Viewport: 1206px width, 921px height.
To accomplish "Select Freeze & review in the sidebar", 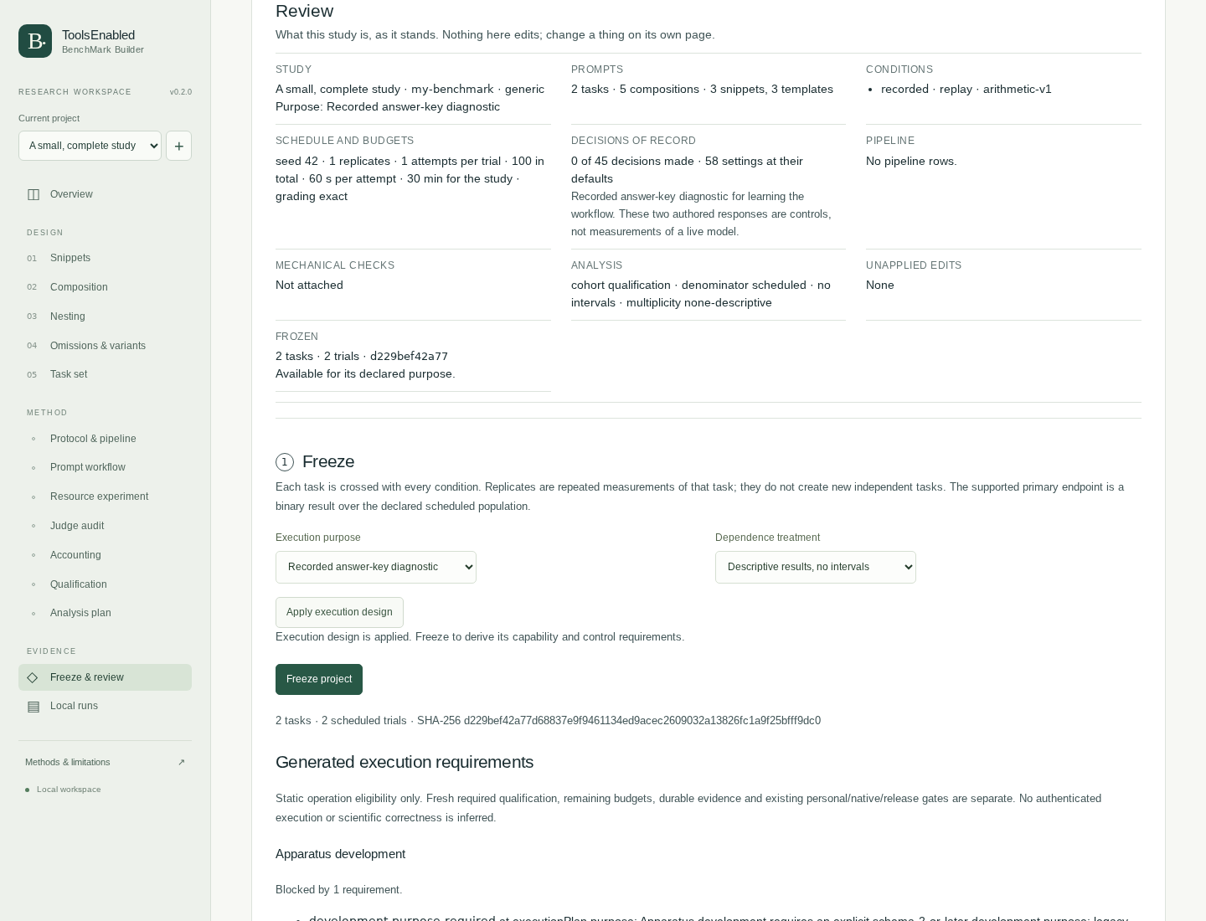I will [105, 677].
